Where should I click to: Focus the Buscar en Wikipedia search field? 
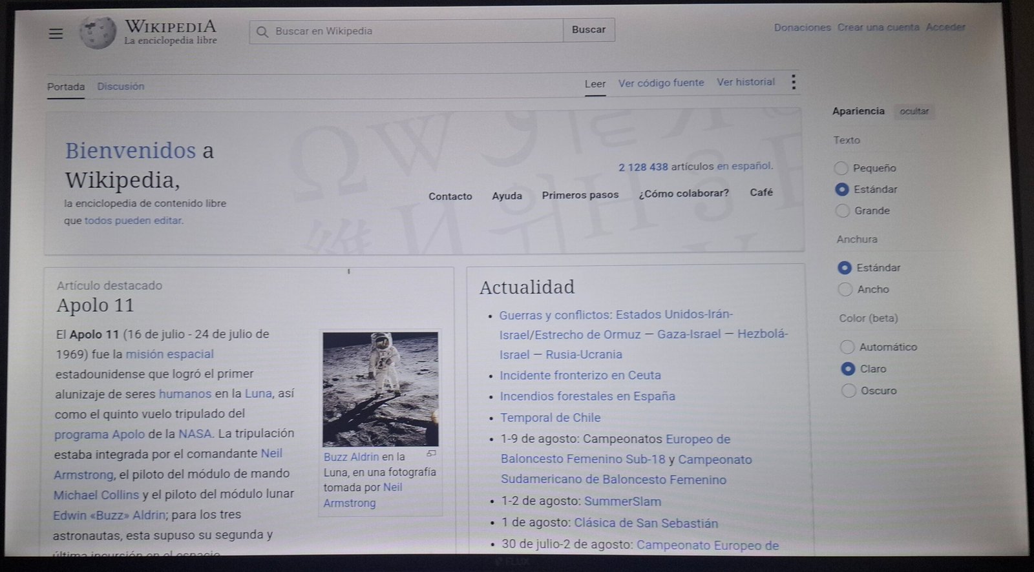click(406, 31)
